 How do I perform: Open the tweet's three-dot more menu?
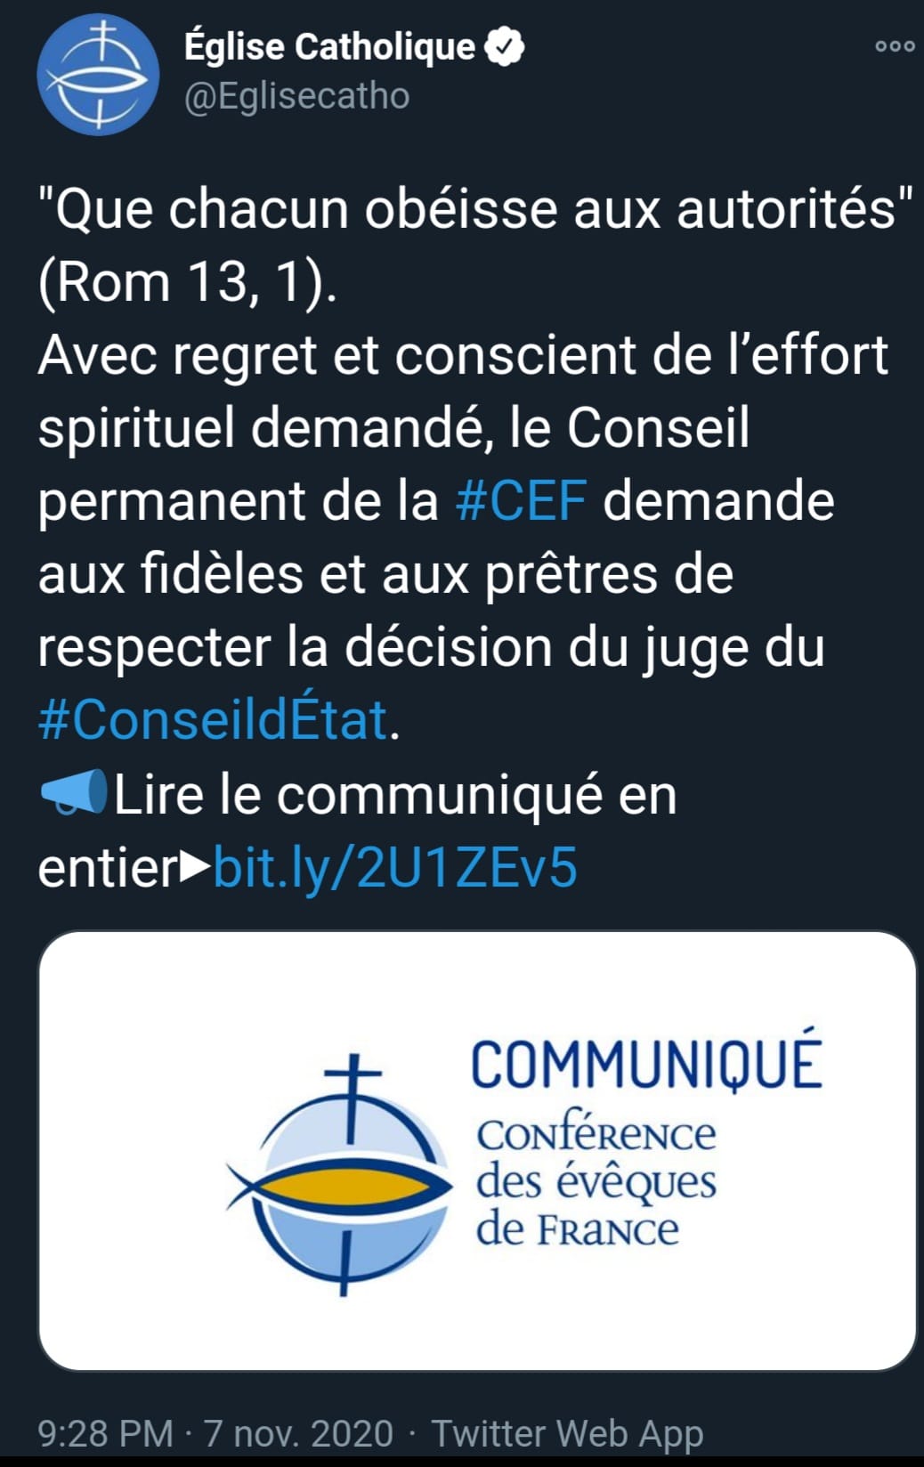[x=894, y=46]
